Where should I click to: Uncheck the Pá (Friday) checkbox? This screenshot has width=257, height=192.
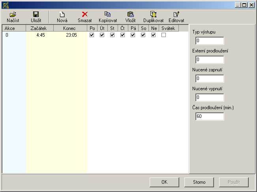pyautogui.click(x=133, y=35)
